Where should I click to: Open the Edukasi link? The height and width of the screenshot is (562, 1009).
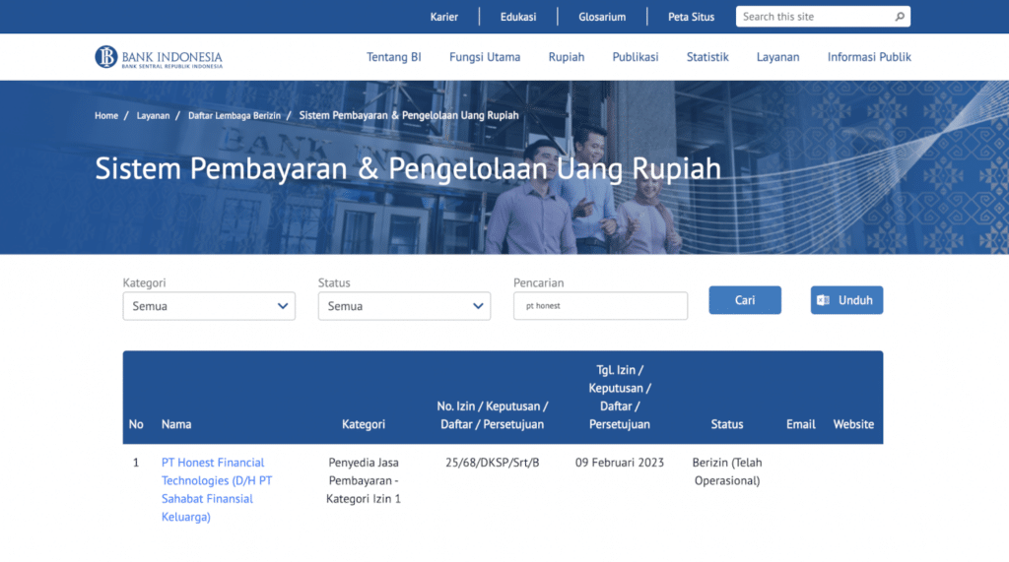point(518,17)
